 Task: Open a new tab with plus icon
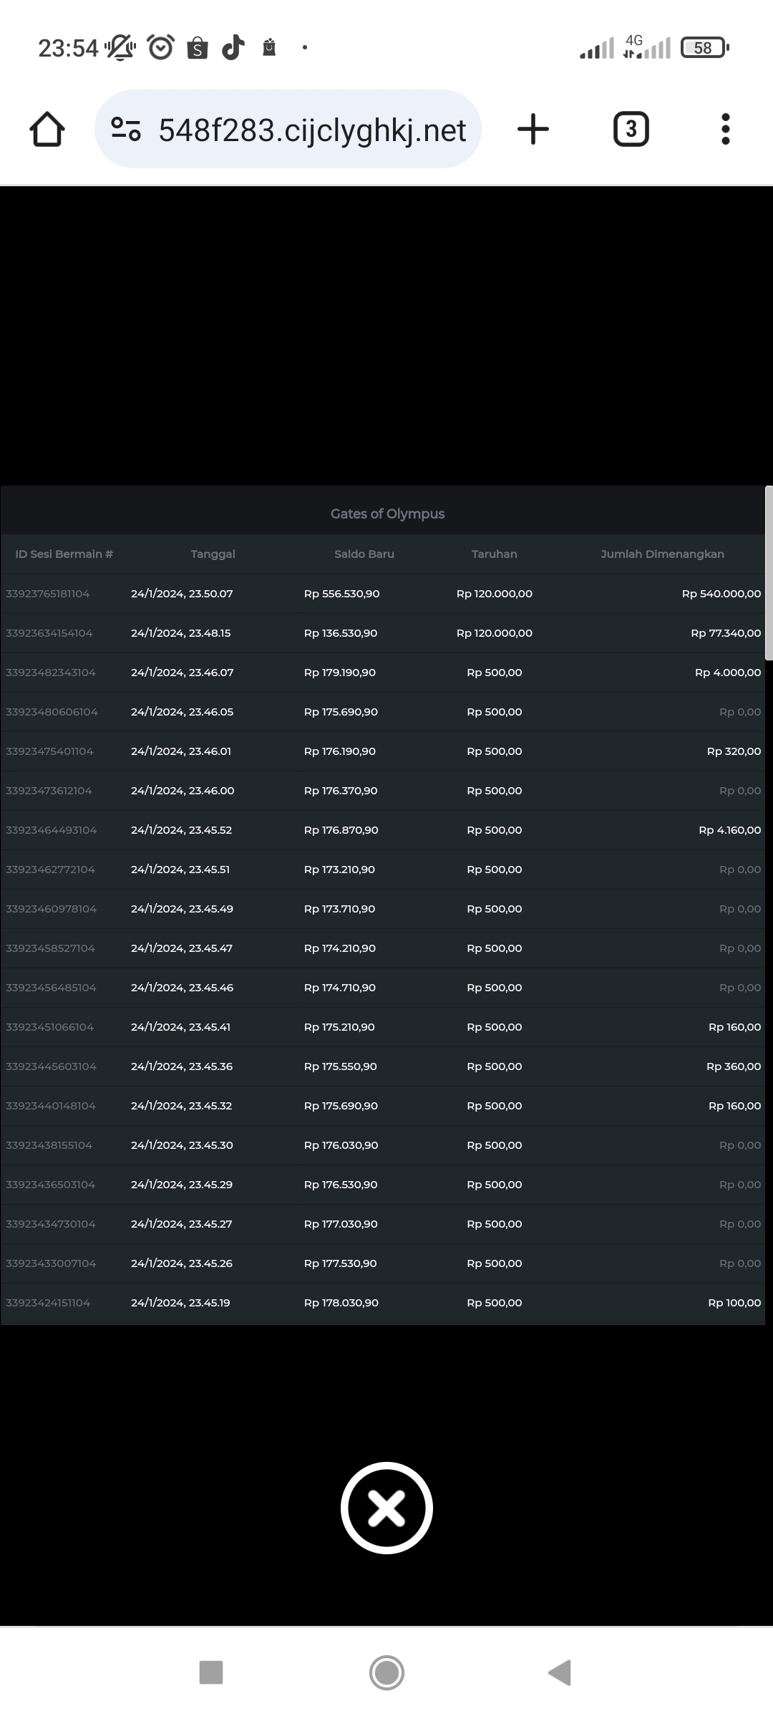[533, 130]
